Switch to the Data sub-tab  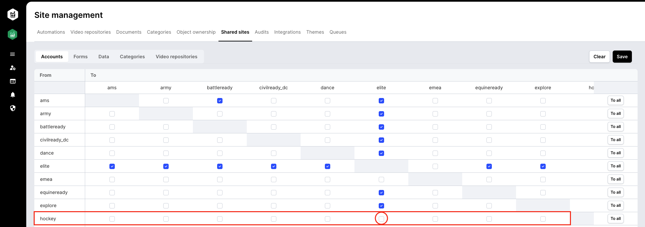(x=104, y=57)
